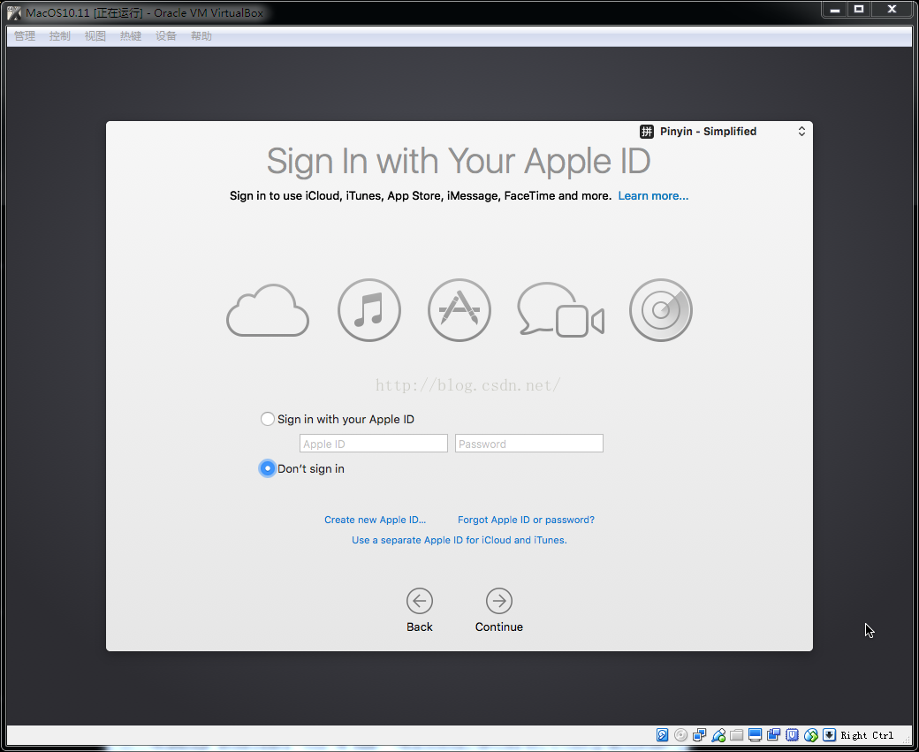Choose Use a separate Apple ID for iCloud and iTunes

point(459,540)
